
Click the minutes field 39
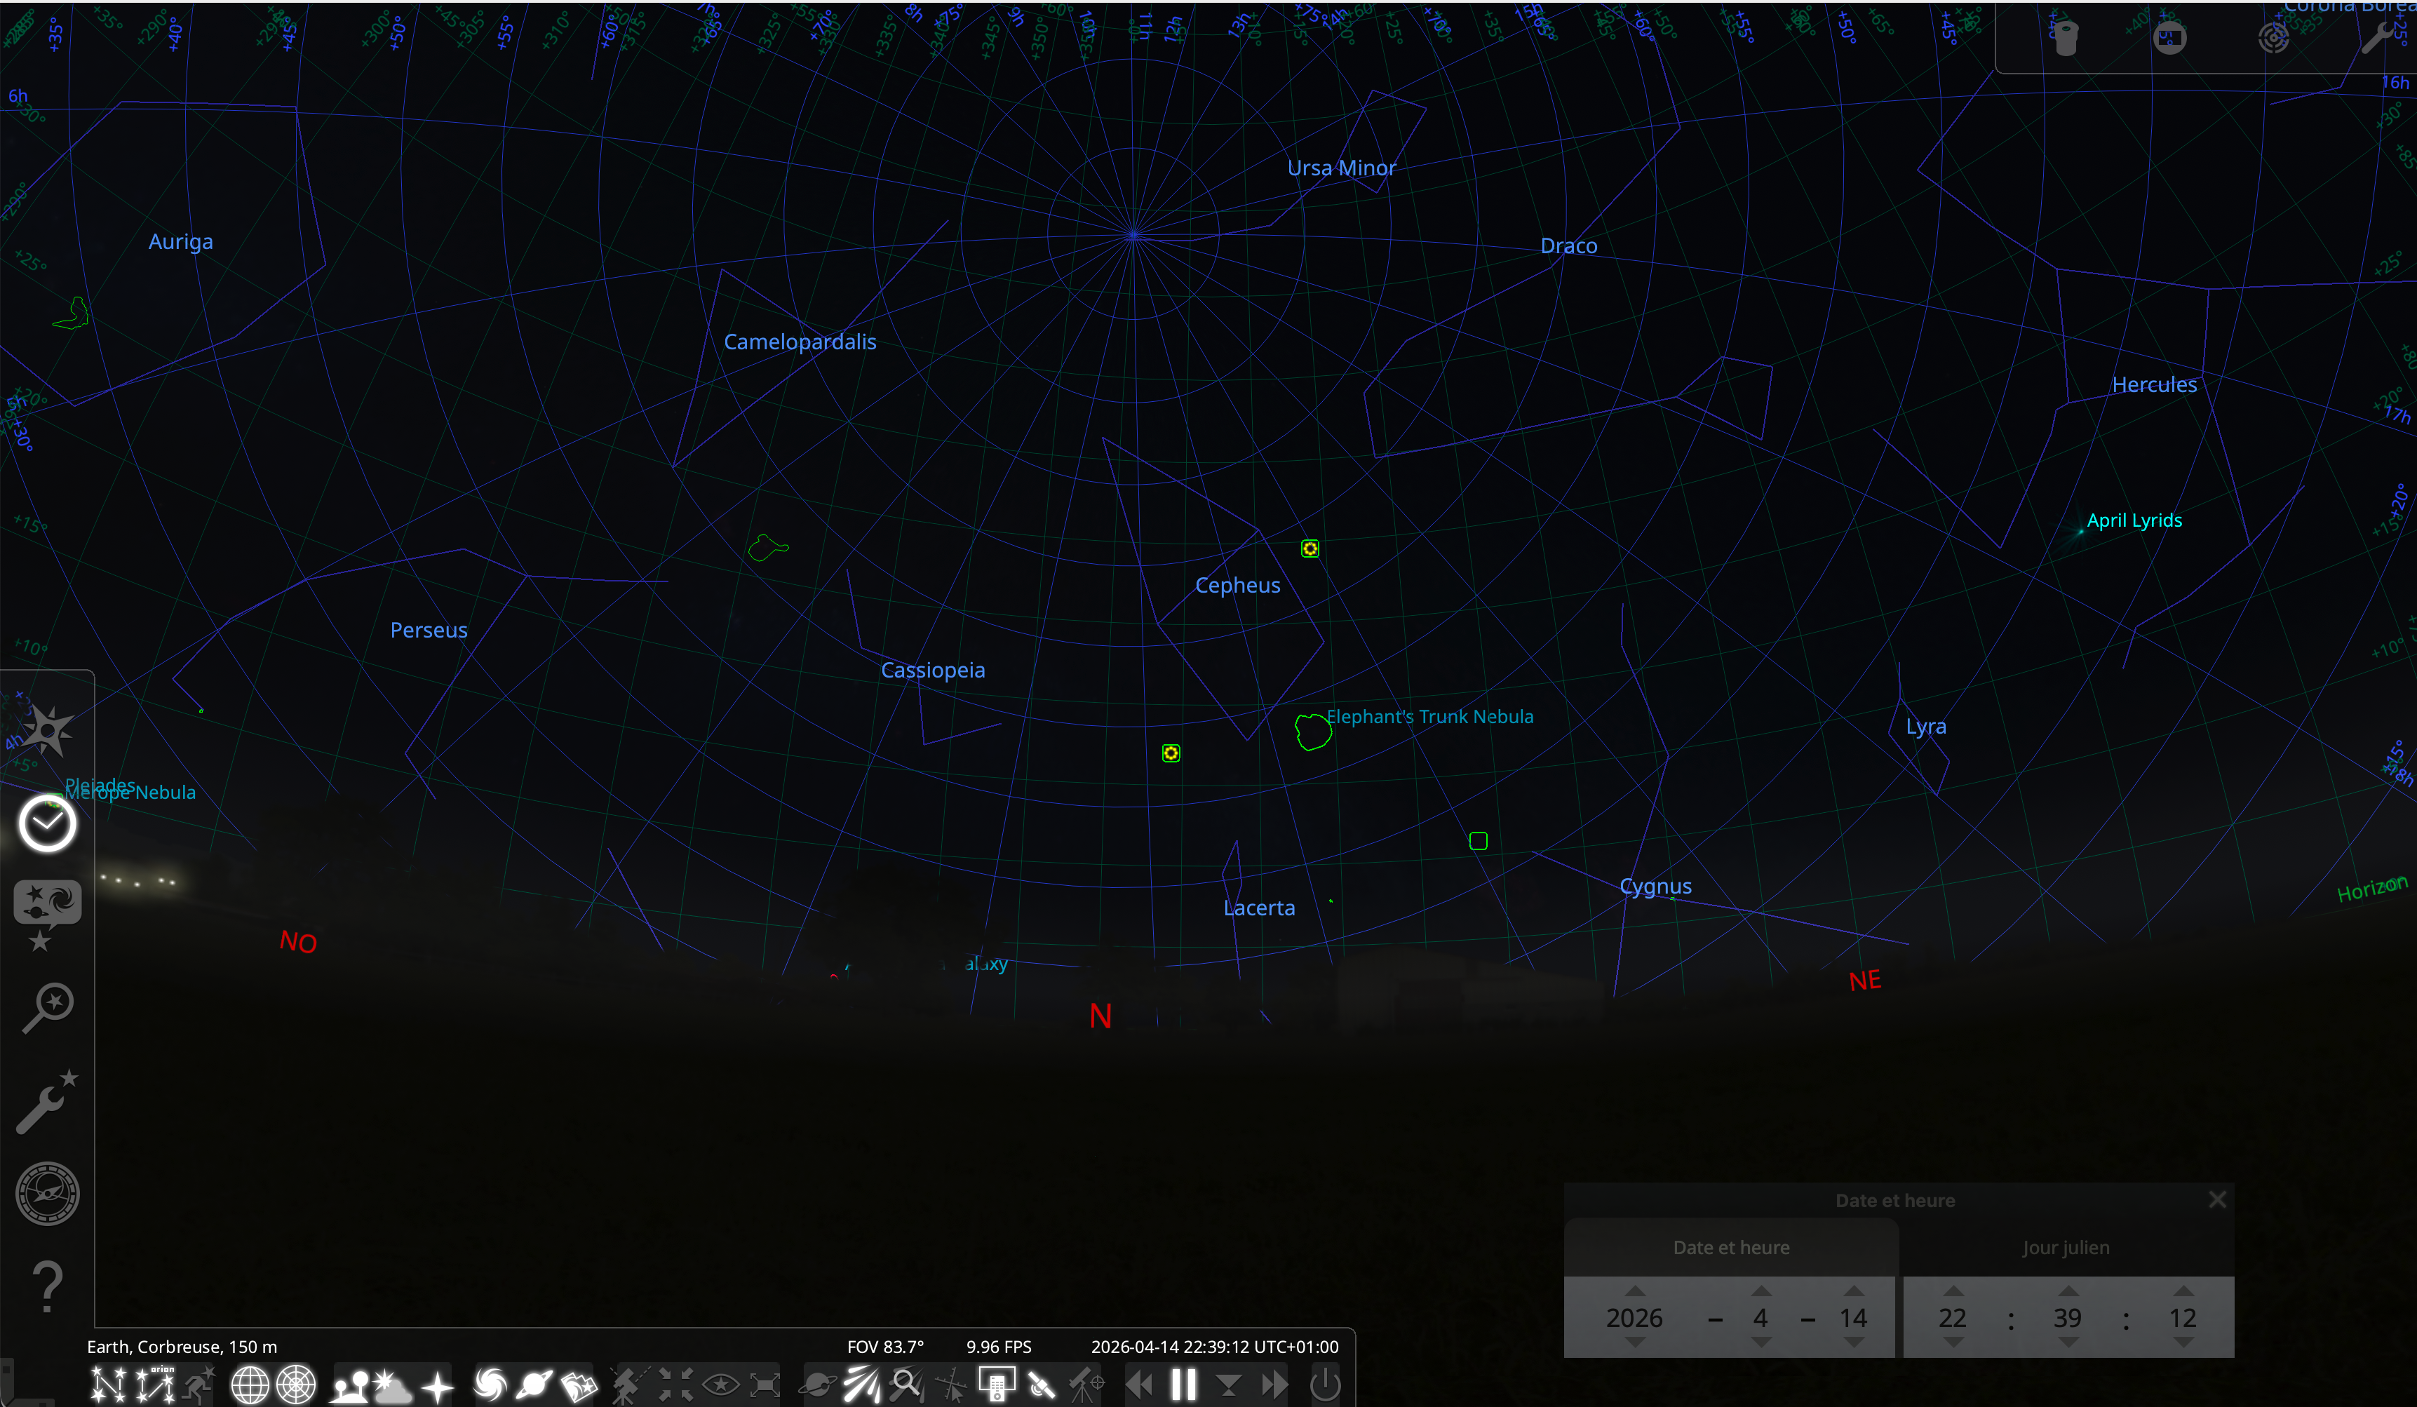click(x=2068, y=1318)
